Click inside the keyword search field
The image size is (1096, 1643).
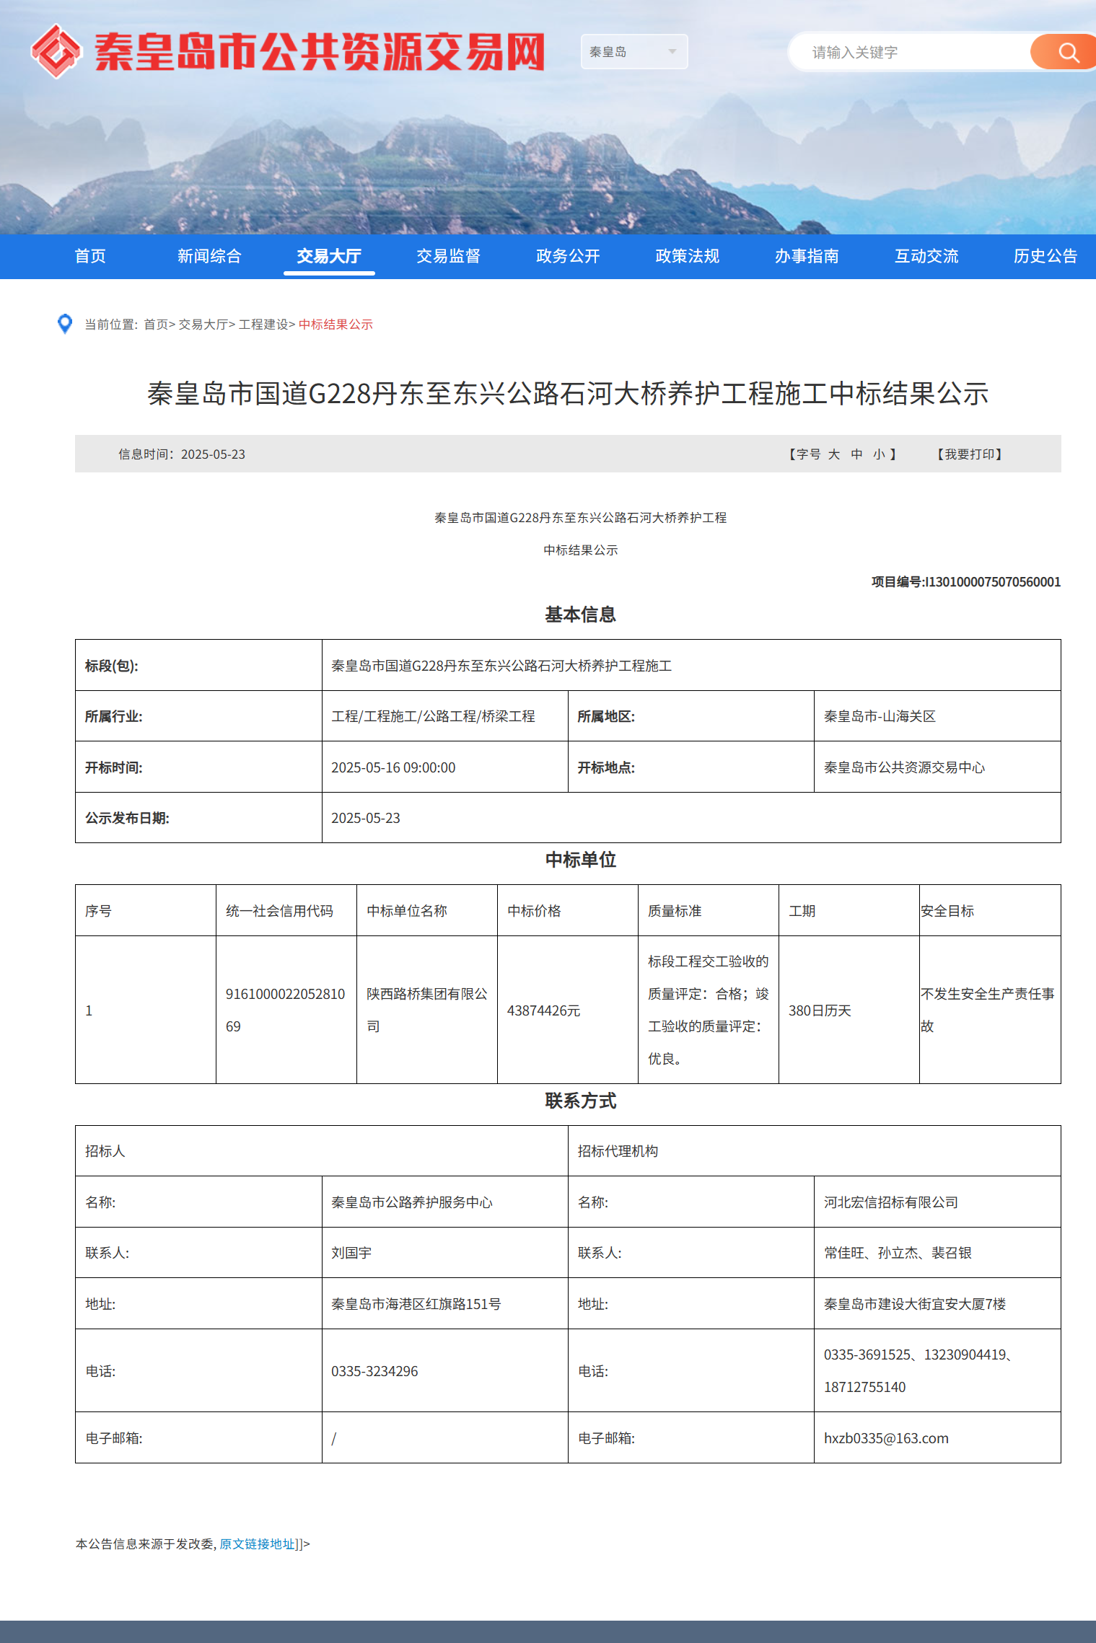[909, 53]
